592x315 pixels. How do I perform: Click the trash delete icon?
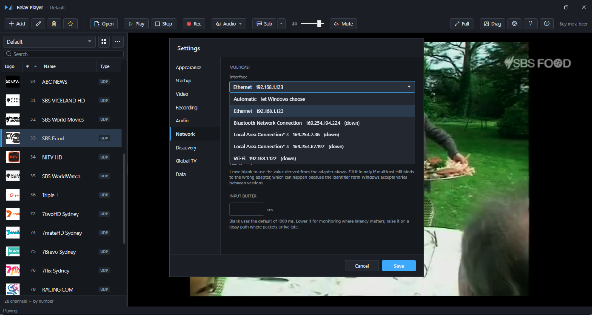pos(54,24)
